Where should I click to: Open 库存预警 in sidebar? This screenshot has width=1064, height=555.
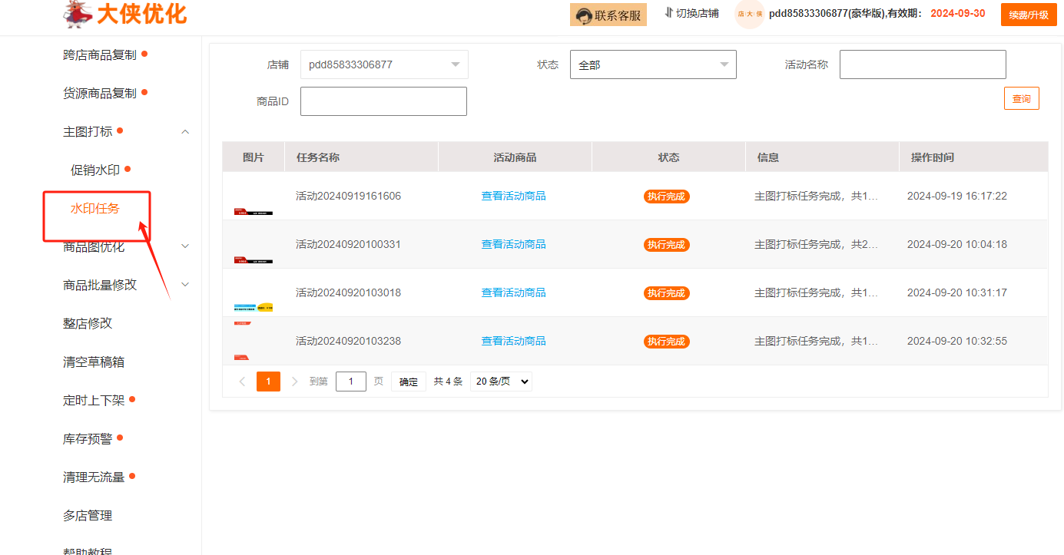point(88,438)
